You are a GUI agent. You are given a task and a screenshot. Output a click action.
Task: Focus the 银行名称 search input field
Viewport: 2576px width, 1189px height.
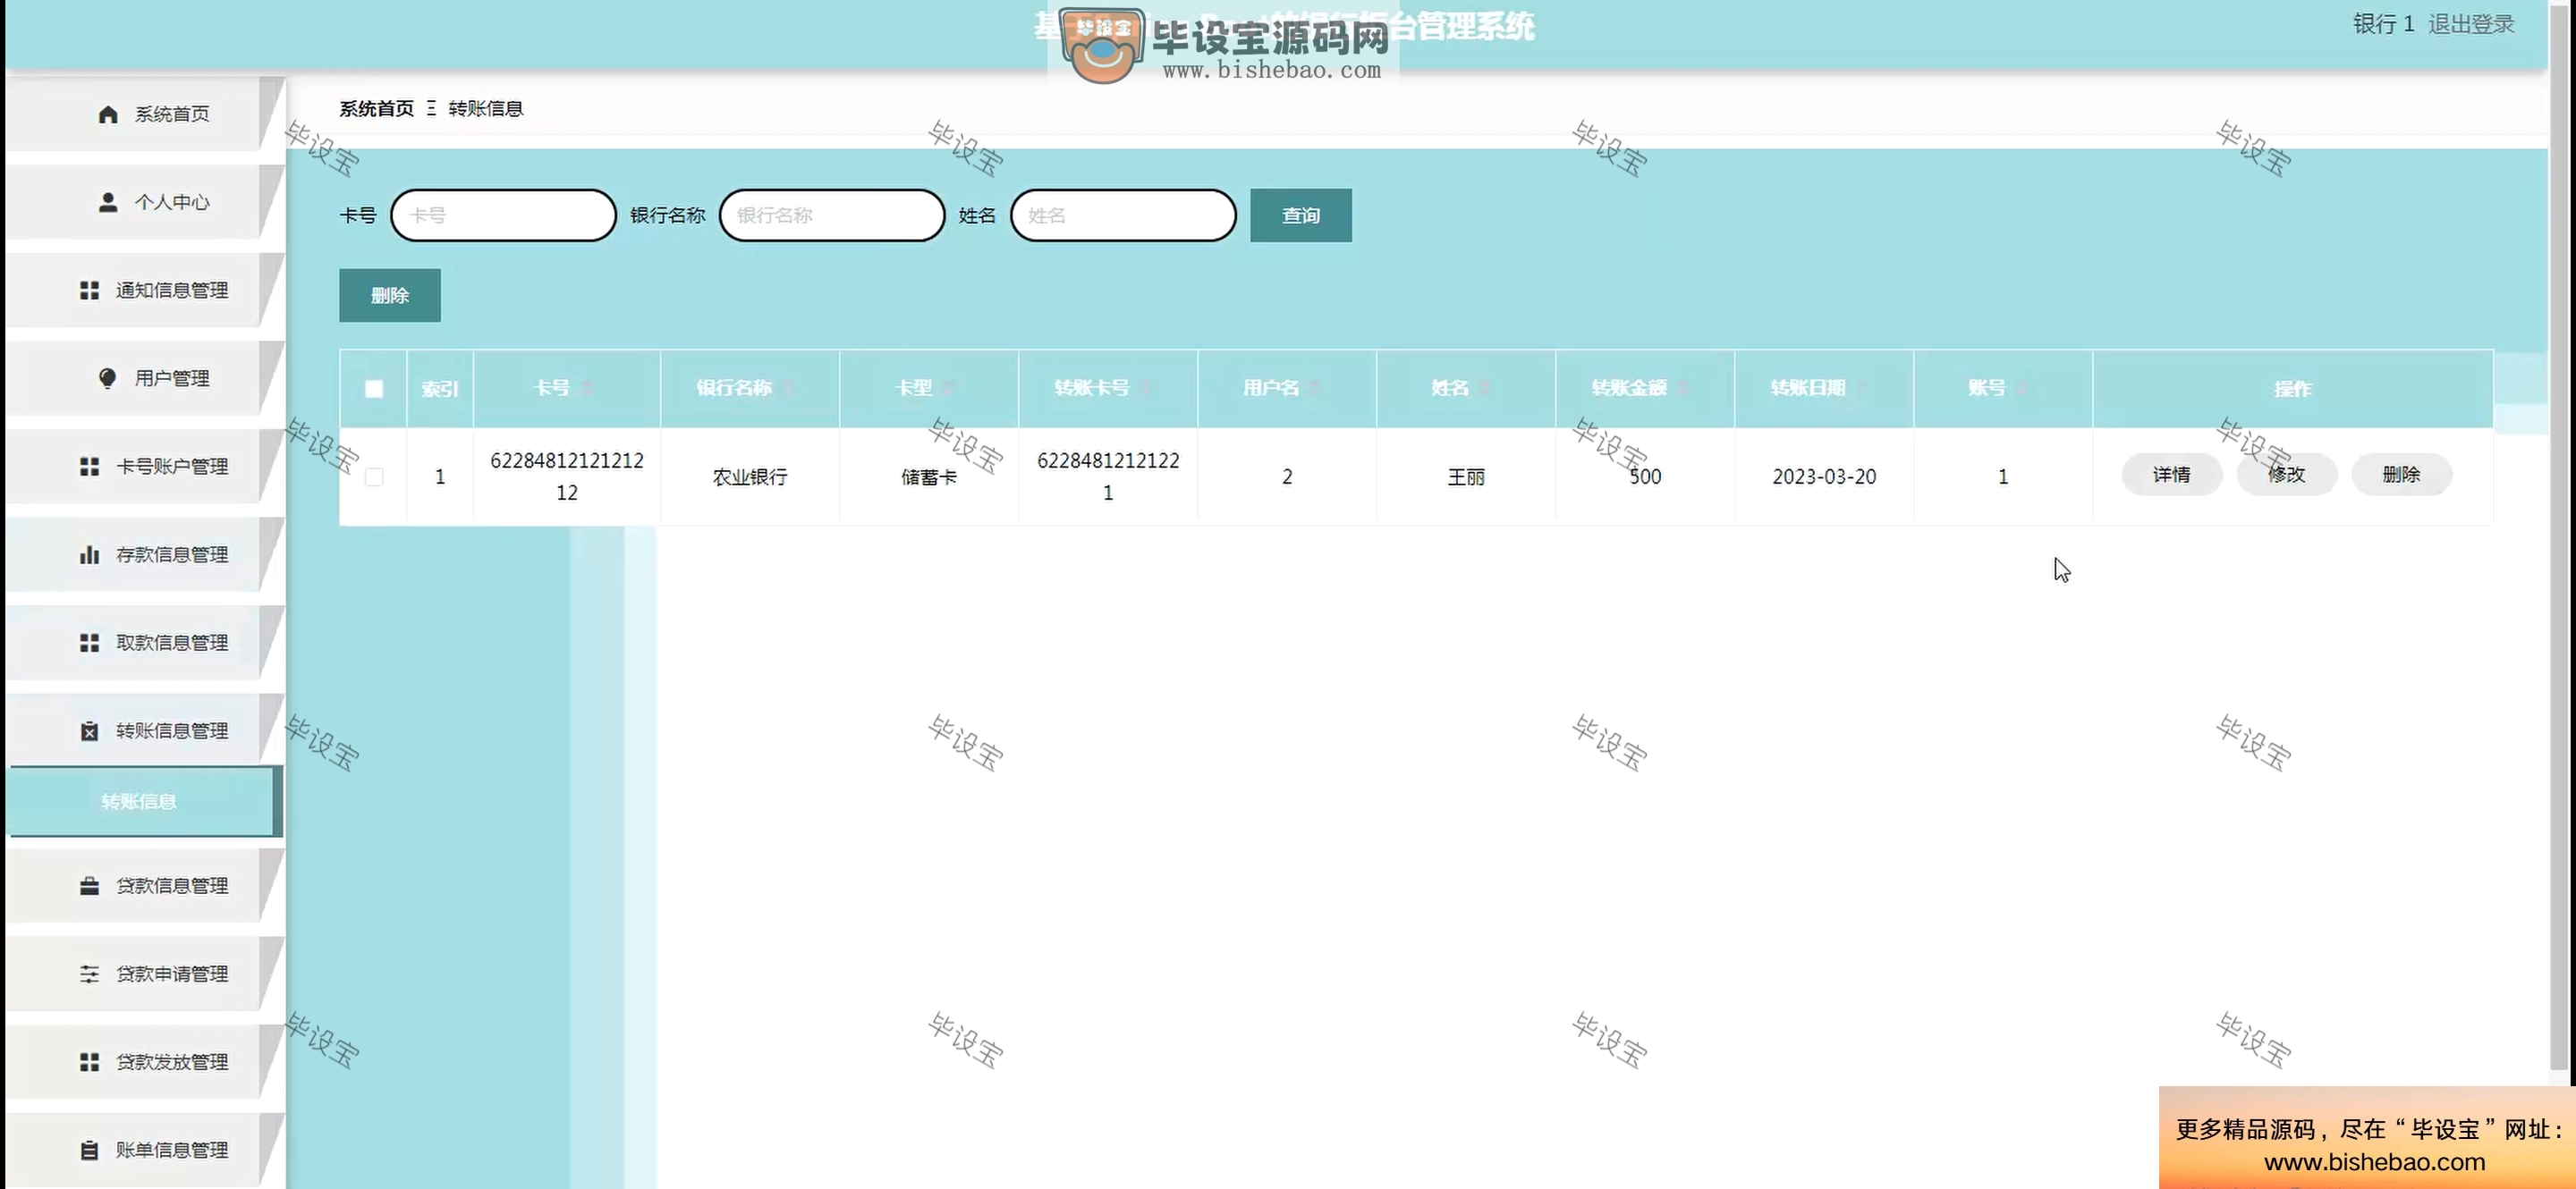point(832,215)
